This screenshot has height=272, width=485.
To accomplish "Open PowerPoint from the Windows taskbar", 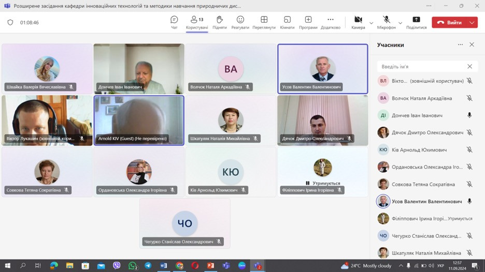I will point(211,266).
